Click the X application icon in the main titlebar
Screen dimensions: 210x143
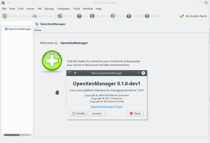[x=3, y=3]
